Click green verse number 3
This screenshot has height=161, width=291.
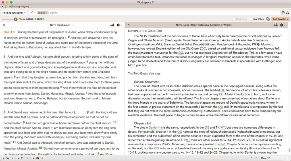click(4, 57)
